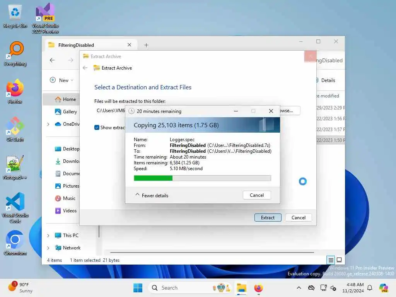This screenshot has width=396, height=297.
Task: Add new tab in File Explorer
Action: coord(146,45)
